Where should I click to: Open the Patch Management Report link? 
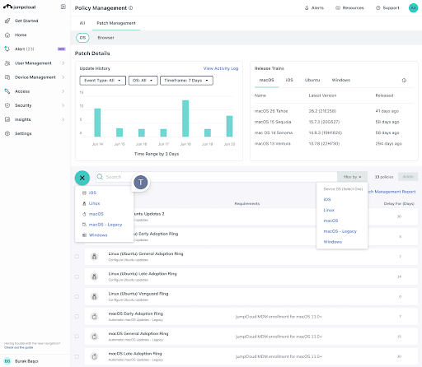[392, 192]
